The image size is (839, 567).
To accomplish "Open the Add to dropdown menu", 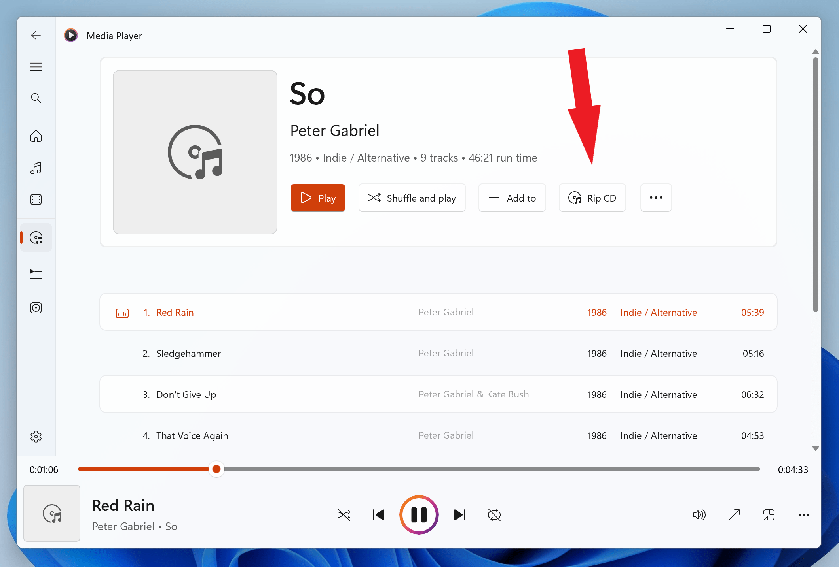I will click(512, 198).
